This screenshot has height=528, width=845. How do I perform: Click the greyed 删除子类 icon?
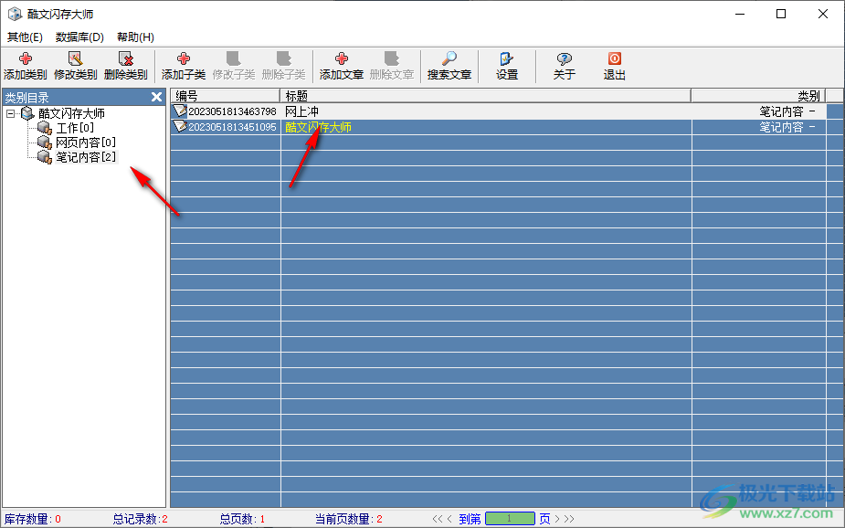coord(283,58)
